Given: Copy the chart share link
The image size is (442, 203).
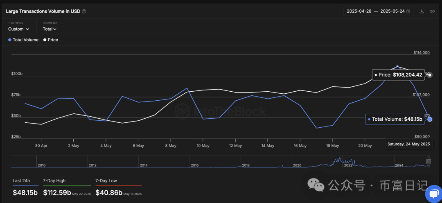Looking at the screenshot, I should click(x=432, y=11).
